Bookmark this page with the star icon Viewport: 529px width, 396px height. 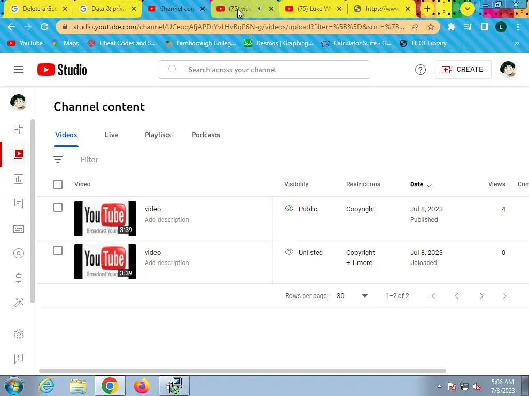click(431, 27)
